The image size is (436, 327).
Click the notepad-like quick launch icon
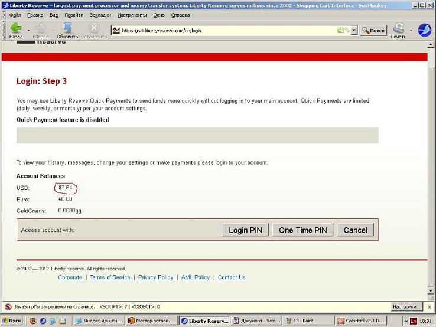tap(63, 321)
